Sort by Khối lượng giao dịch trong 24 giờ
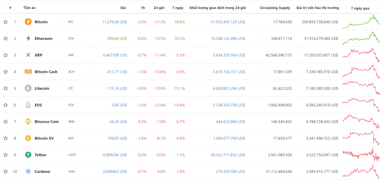The image size is (381, 181). (x=218, y=8)
